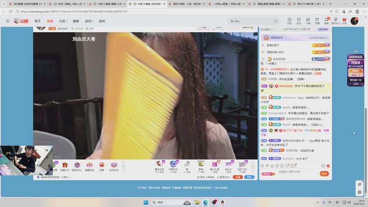Open the 关注 heart follow icon

tap(299, 21)
